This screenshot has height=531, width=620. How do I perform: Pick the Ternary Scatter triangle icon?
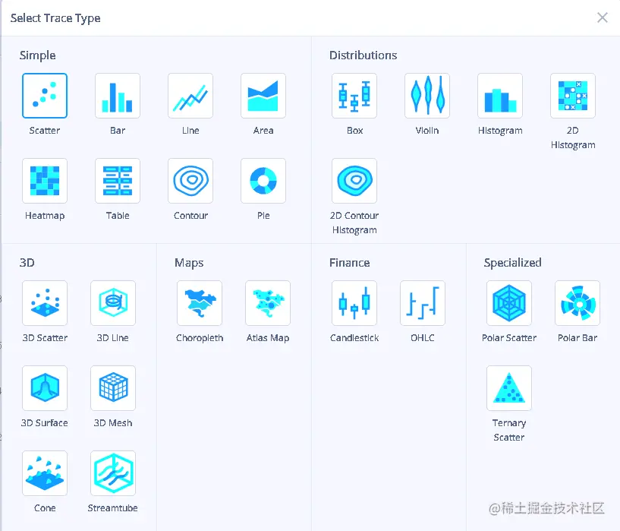pyautogui.click(x=509, y=388)
